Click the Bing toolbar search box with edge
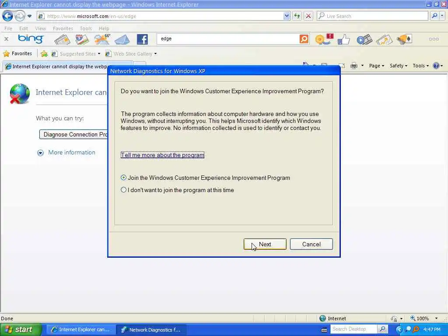Viewport: 448px width, 336px height. (x=227, y=39)
